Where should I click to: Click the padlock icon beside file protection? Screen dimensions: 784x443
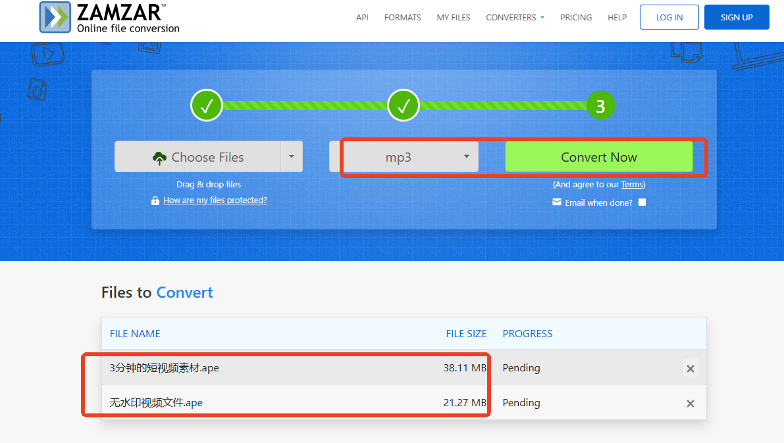tap(155, 200)
